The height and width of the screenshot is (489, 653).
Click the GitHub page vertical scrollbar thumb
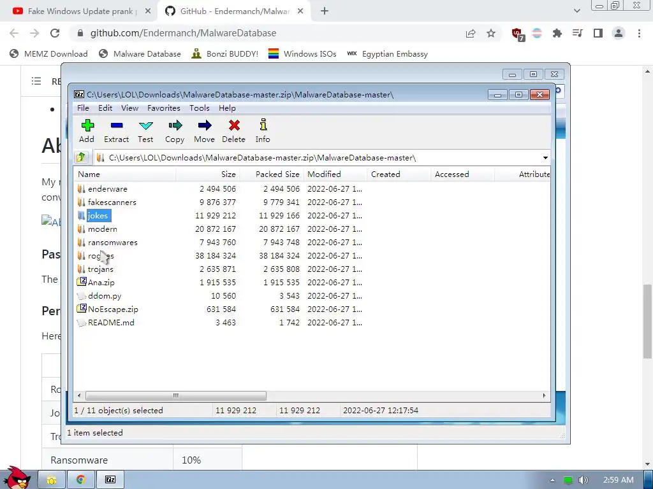[647, 321]
